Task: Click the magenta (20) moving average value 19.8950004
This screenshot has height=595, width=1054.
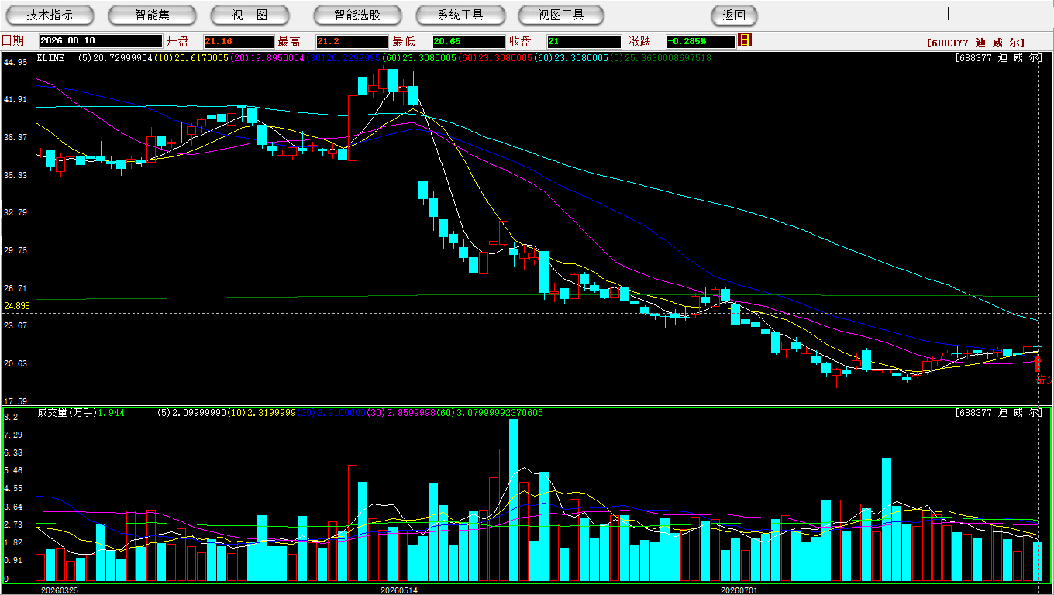Action: tap(267, 58)
